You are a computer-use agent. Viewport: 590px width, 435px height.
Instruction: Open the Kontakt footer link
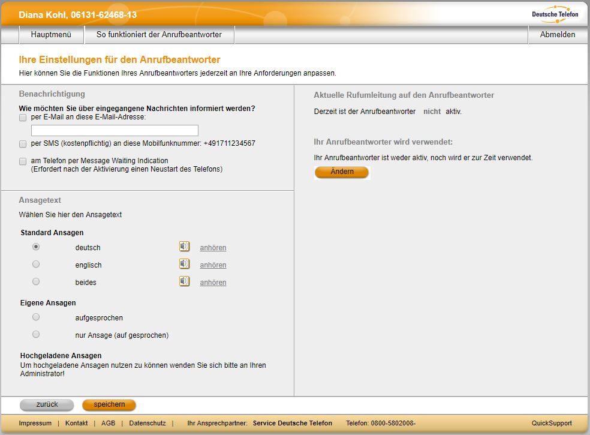(76, 424)
